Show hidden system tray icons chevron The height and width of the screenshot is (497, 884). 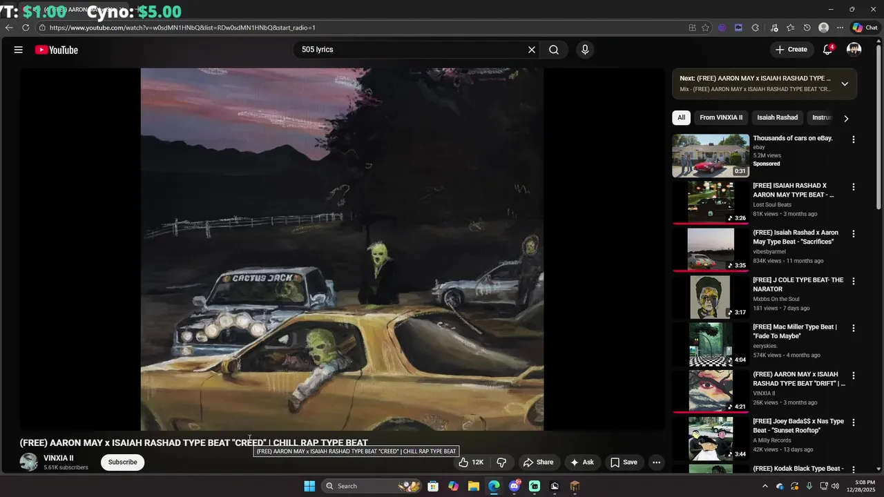pyautogui.click(x=765, y=486)
